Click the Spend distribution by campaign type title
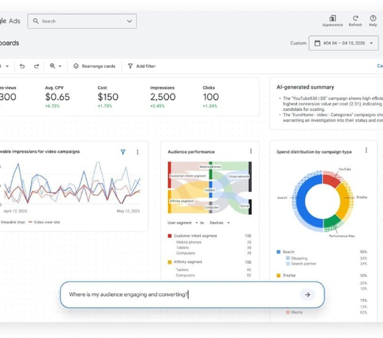The width and height of the screenshot is (383, 338). pos(314,152)
